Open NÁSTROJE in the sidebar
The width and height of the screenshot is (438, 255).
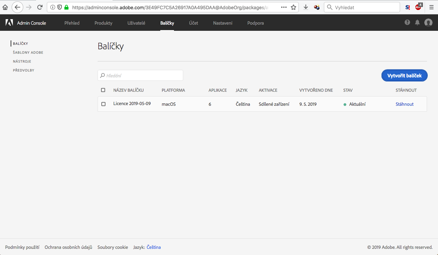(x=22, y=62)
